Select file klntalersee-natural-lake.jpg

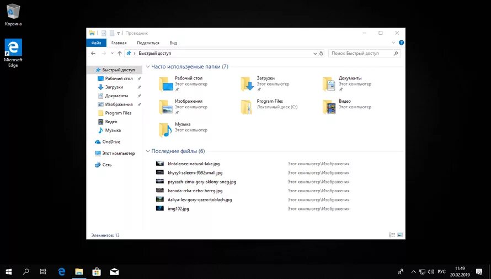coord(194,164)
